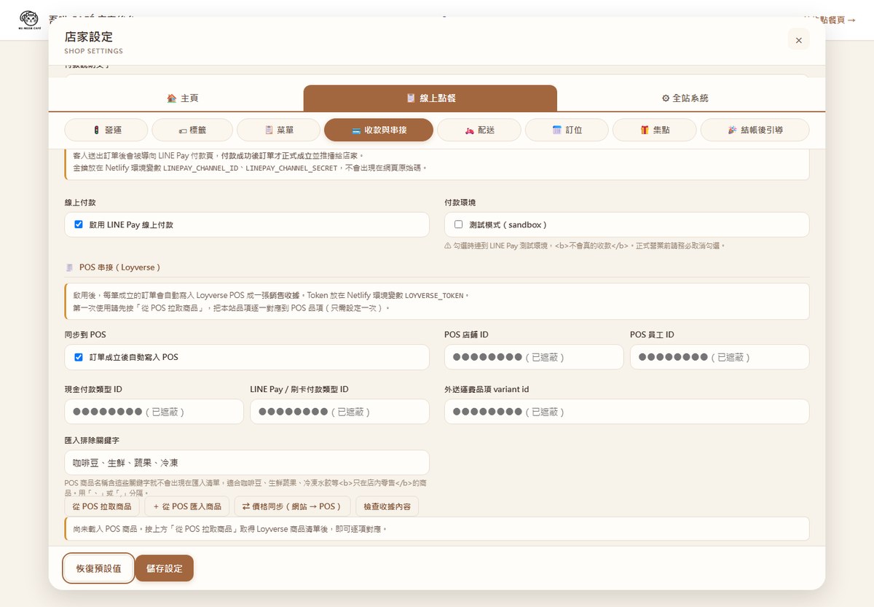
Task: Click the 恢復預設值 button
Action: coord(99,568)
